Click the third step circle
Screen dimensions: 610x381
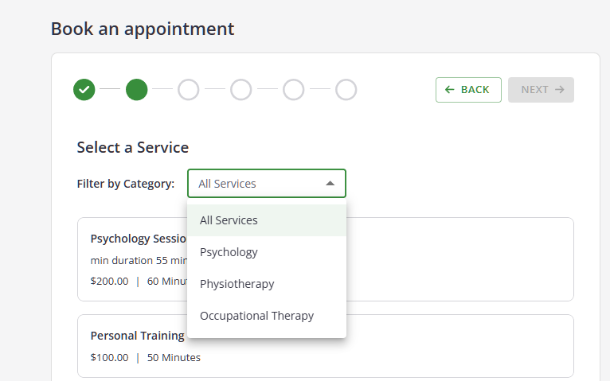189,90
